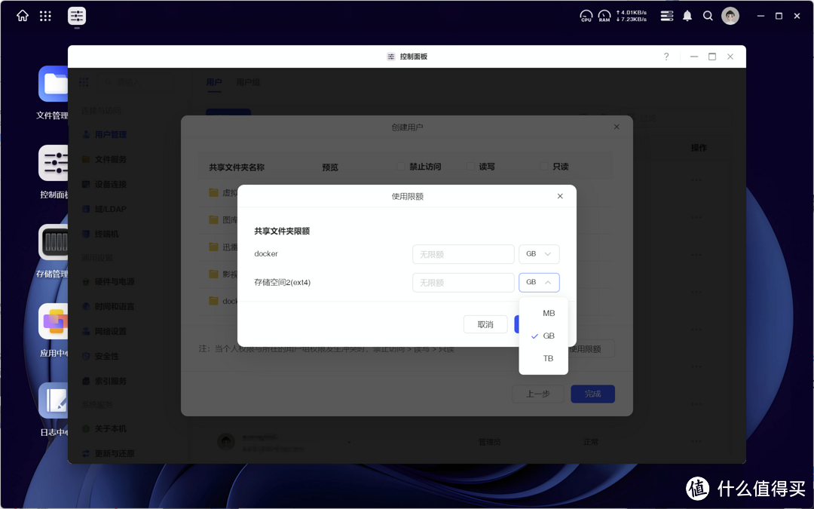Click the home icon in top bar

pyautogui.click(x=21, y=15)
